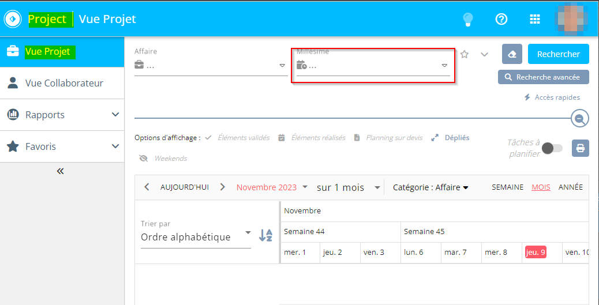The image size is (599, 305).
Task: Open Recherche avancée
Action: click(543, 77)
